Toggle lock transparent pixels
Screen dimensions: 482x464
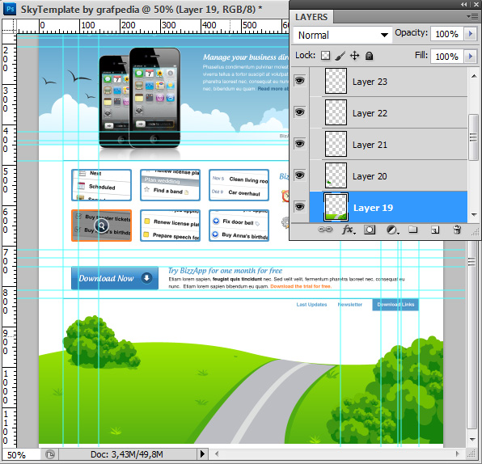(325, 56)
